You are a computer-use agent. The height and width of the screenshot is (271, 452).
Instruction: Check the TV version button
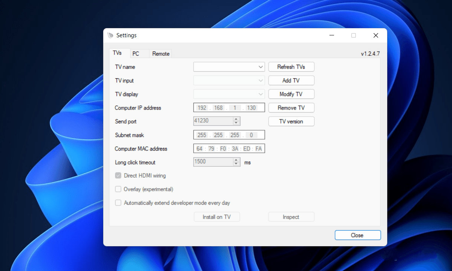291,122
